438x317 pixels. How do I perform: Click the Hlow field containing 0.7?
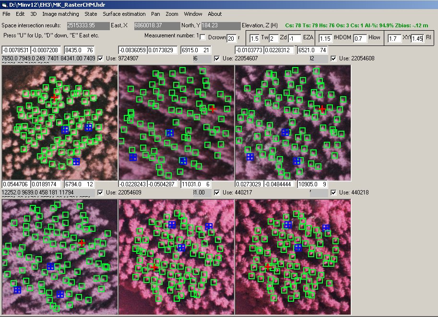(359, 38)
